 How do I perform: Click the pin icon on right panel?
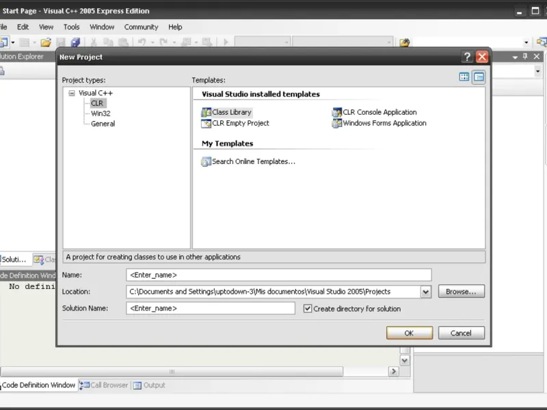[x=525, y=57]
